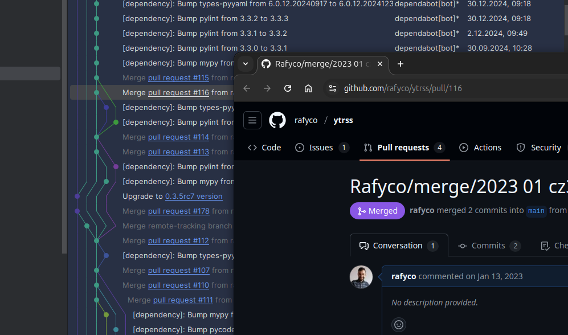
Task: Select the Bump pylint 3.3.2 to 3.3.3 commit
Action: pos(205,18)
